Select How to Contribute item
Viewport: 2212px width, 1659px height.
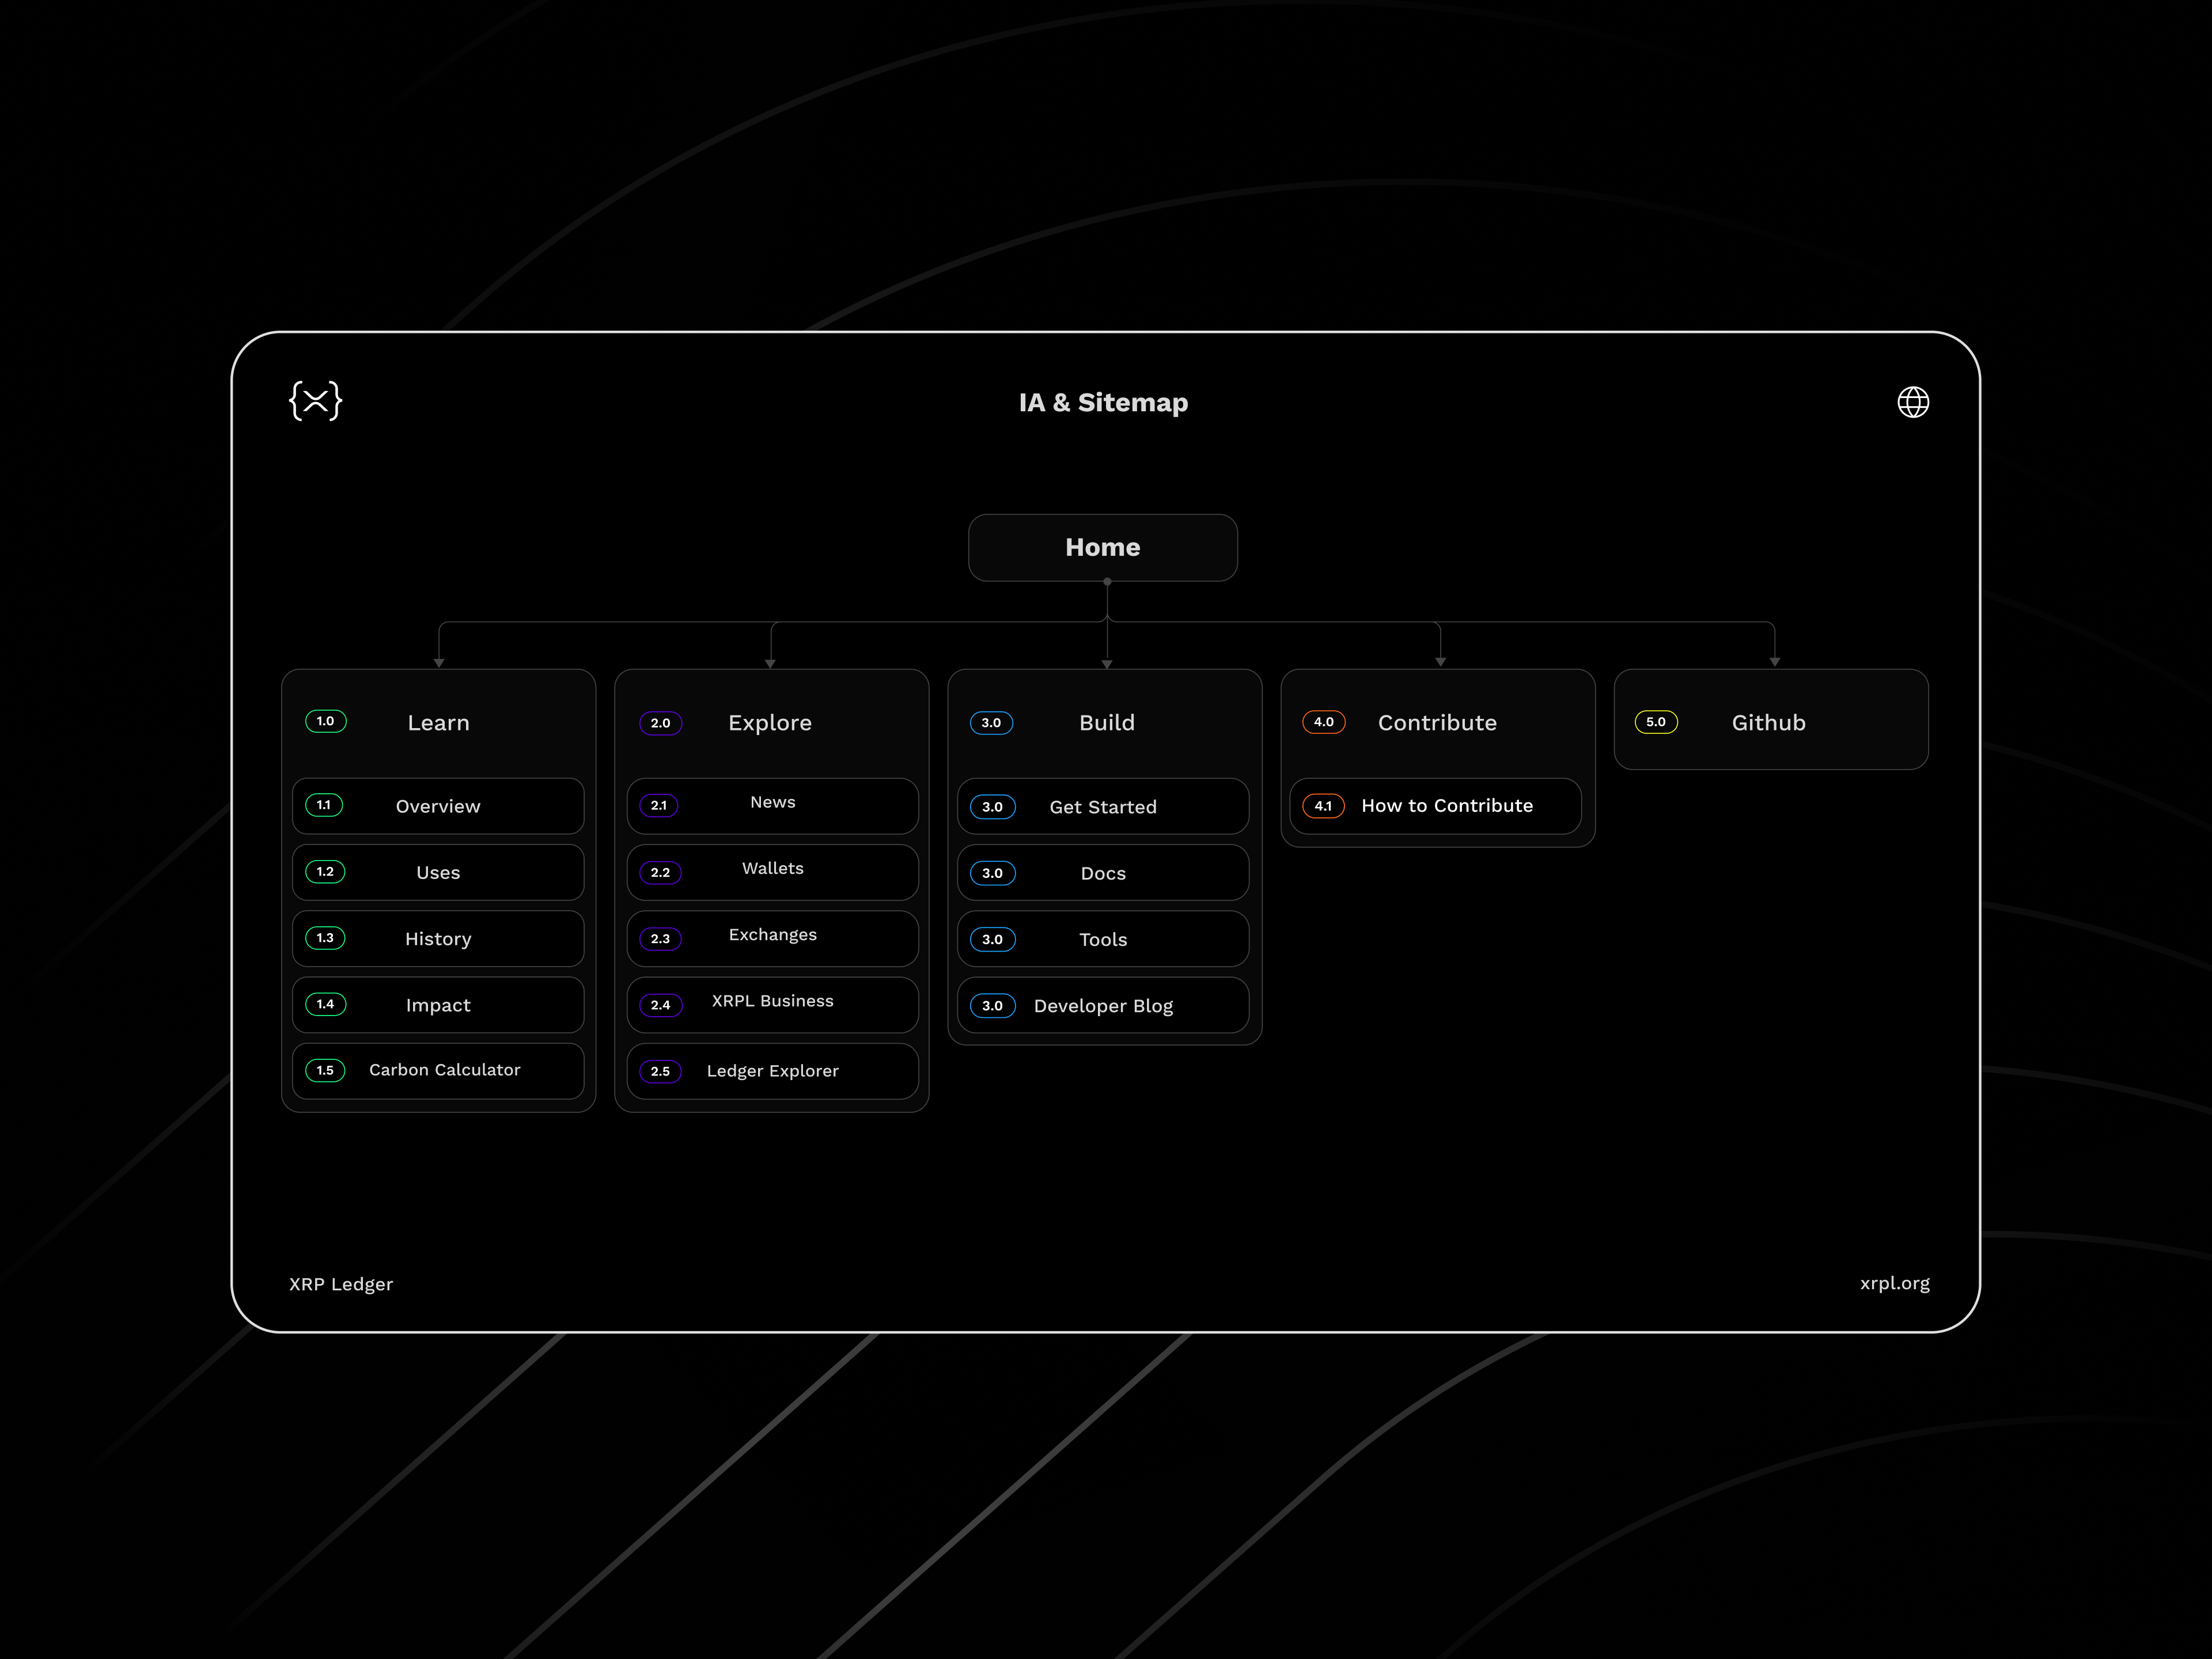click(x=1446, y=806)
